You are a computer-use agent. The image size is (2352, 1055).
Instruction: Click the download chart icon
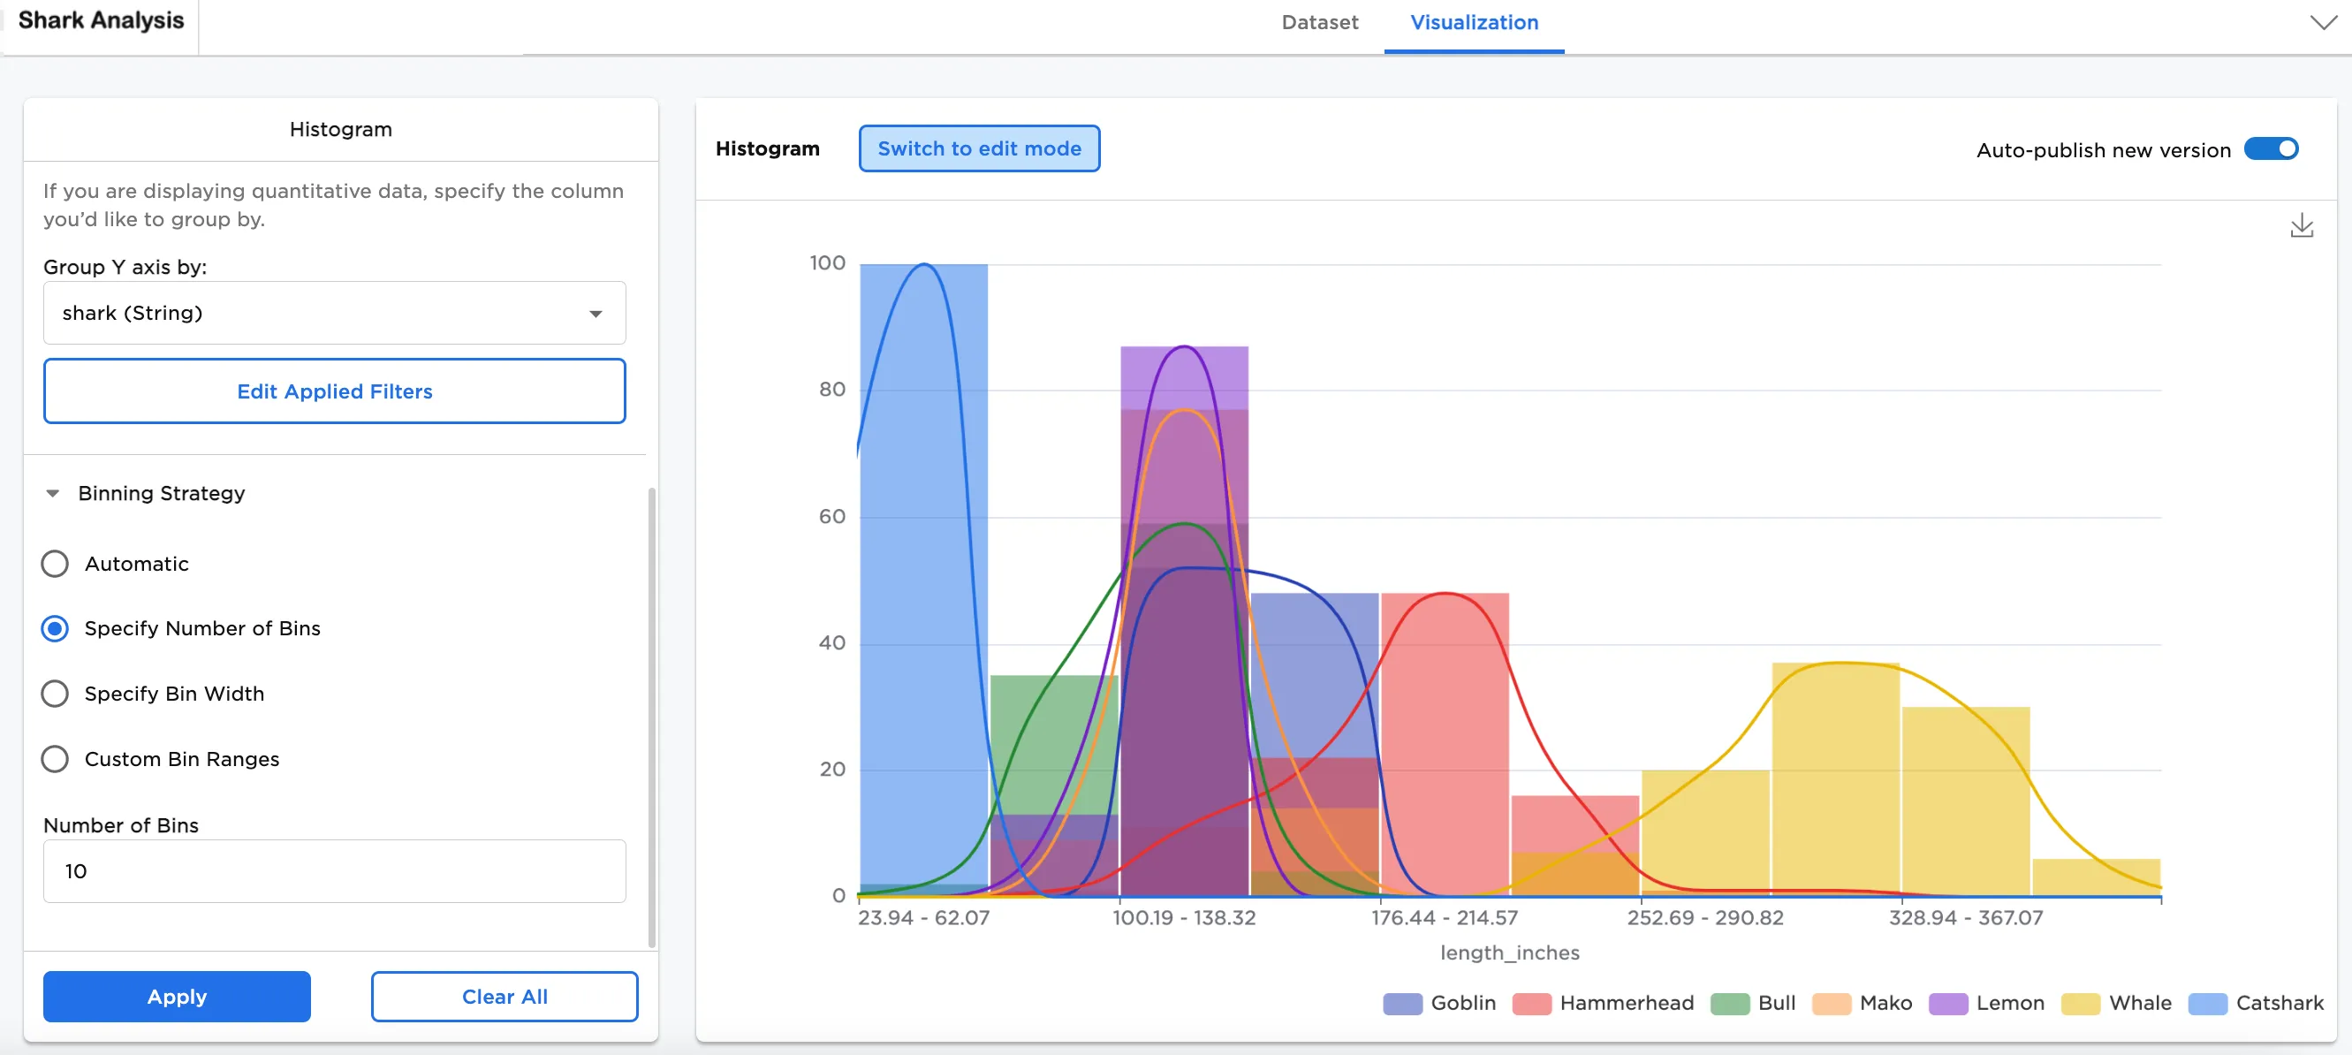2301,225
